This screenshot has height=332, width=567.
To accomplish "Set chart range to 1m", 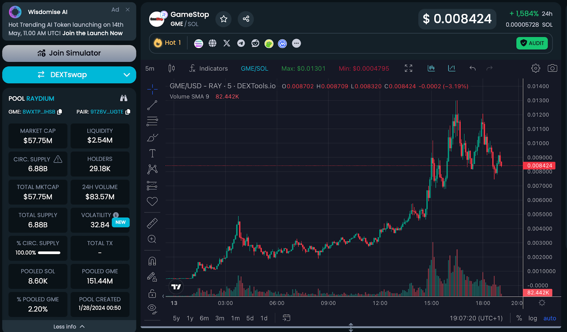I will coord(235,318).
